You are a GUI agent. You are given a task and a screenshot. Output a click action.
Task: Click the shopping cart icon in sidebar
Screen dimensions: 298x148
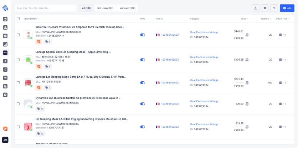(5, 78)
